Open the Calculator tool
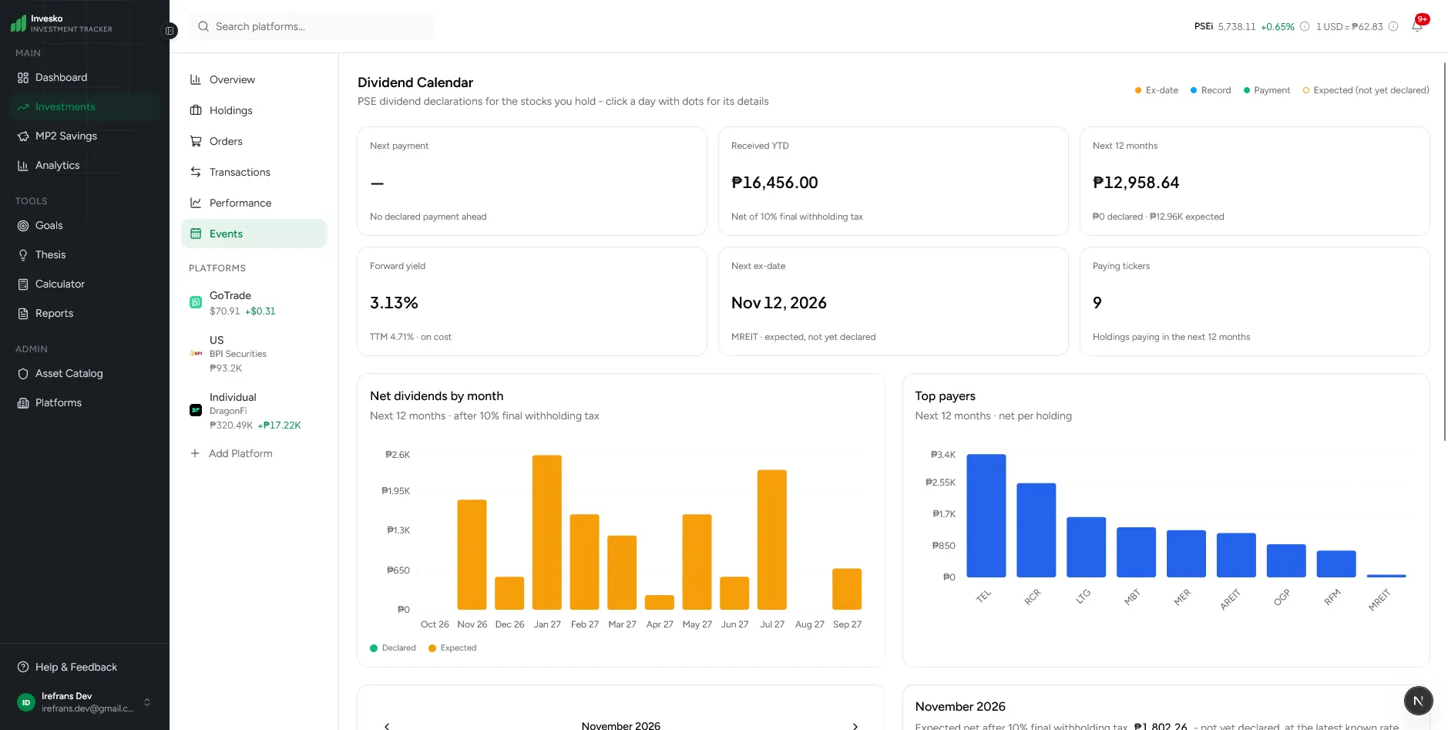Screen dimensions: 1448x730 [85, 284]
